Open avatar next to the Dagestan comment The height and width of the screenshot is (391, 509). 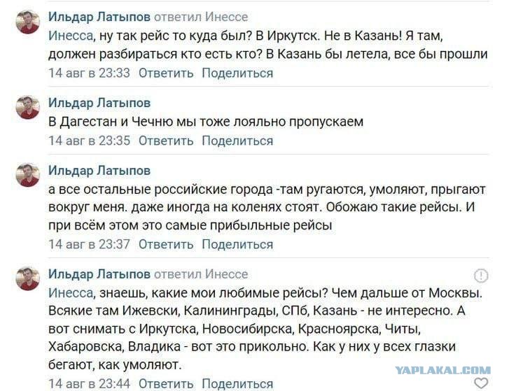coord(28,107)
